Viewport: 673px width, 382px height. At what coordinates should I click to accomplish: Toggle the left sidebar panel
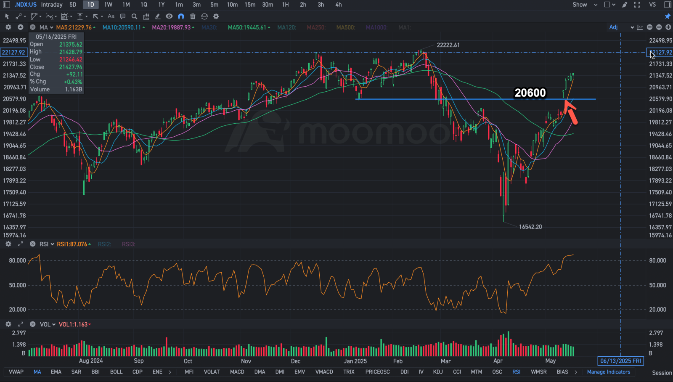6,5
